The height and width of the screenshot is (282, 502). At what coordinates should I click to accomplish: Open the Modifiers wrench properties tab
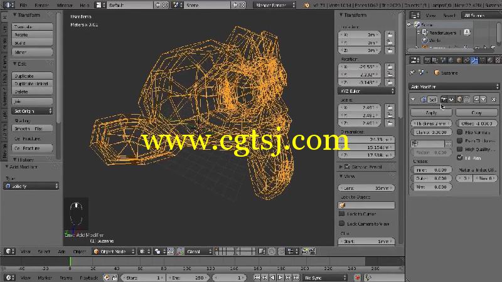[474, 60]
